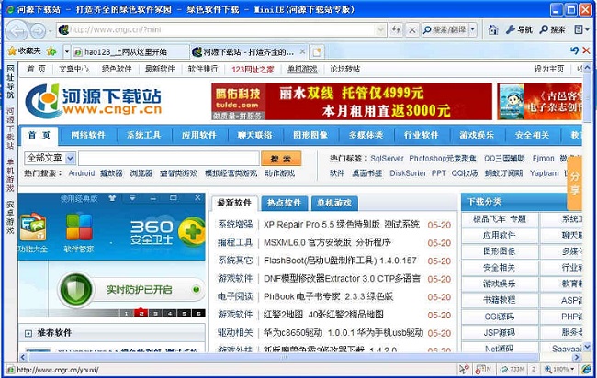The width and height of the screenshot is (597, 378).
Task: Expand the 搜索/翻译 dropdown arrow
Action: coord(472,29)
